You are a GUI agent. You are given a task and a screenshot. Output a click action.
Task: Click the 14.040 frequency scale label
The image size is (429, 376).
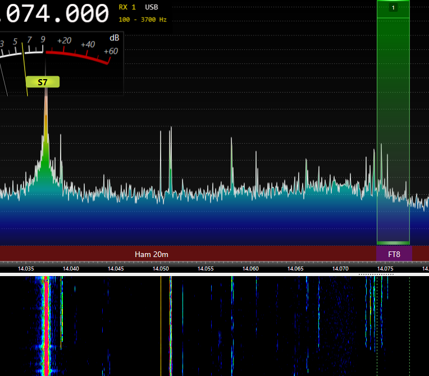point(71,269)
